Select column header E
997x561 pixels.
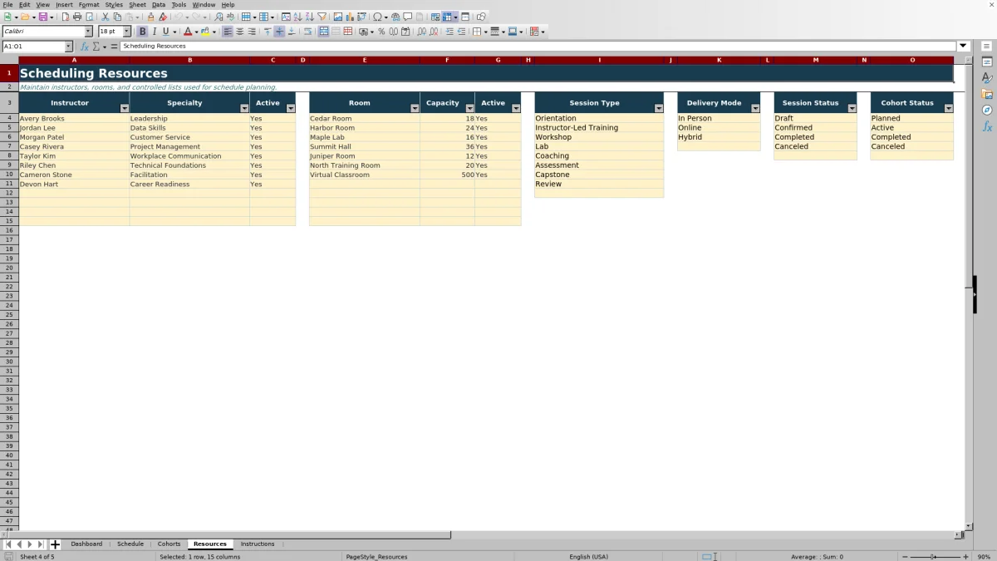pos(365,60)
